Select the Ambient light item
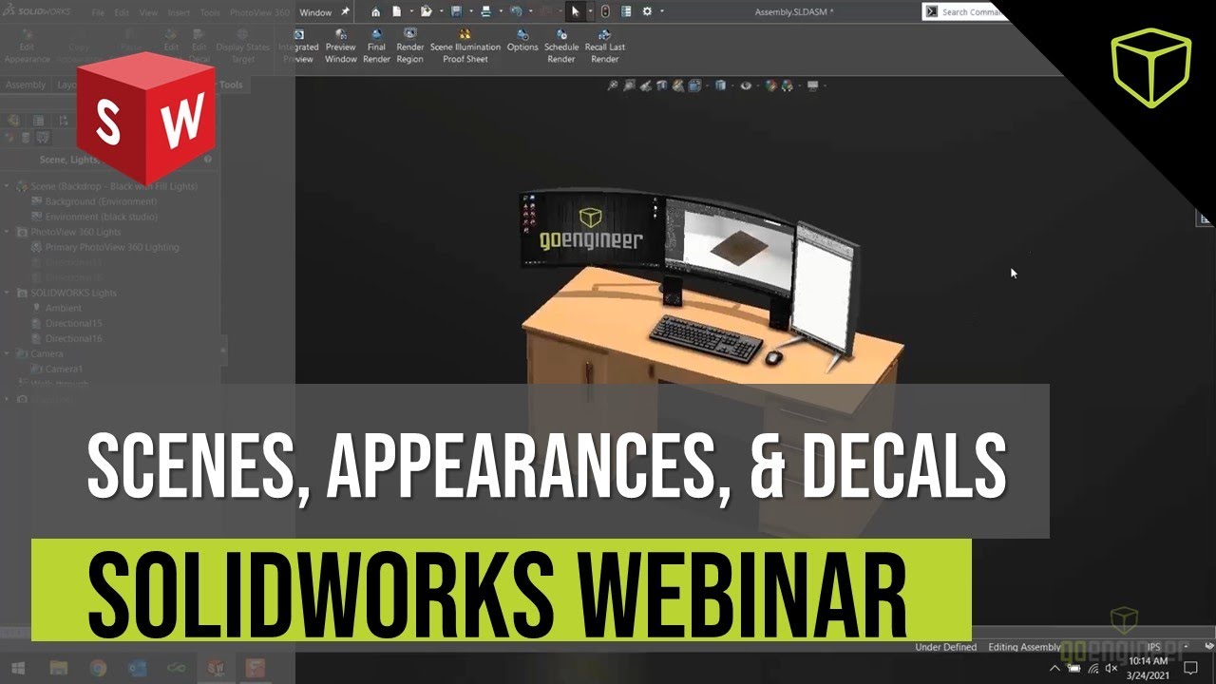1216x684 pixels. tap(64, 308)
